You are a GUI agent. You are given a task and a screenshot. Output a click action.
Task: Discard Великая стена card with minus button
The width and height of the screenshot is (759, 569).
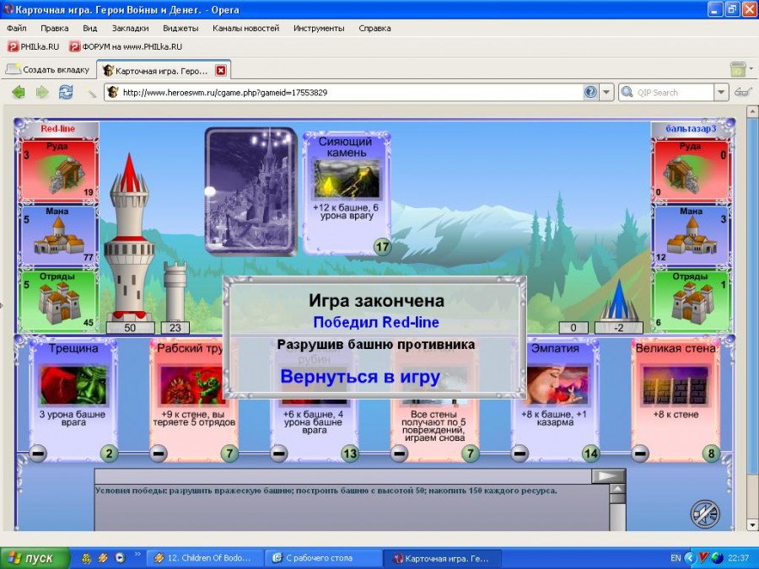point(640,454)
